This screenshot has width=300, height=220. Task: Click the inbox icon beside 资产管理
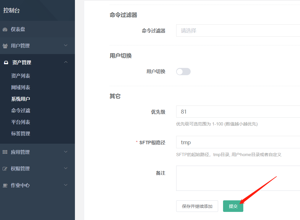click(6, 62)
